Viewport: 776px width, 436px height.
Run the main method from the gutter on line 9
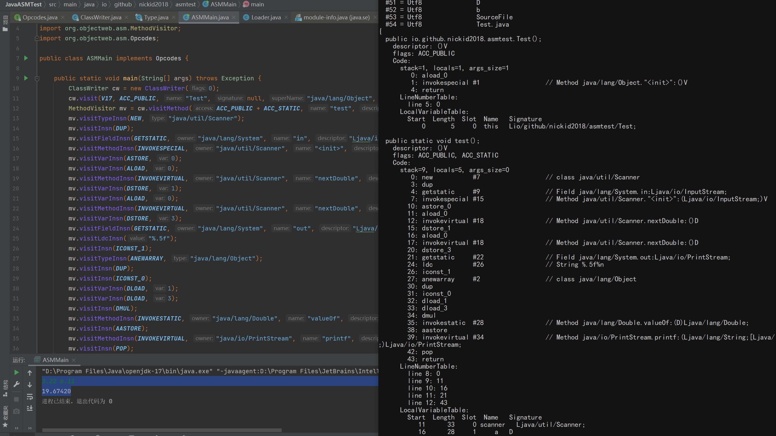(26, 78)
